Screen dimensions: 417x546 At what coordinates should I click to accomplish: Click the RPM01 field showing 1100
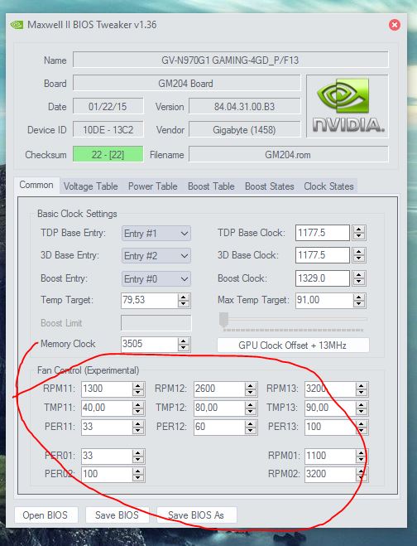click(x=330, y=456)
